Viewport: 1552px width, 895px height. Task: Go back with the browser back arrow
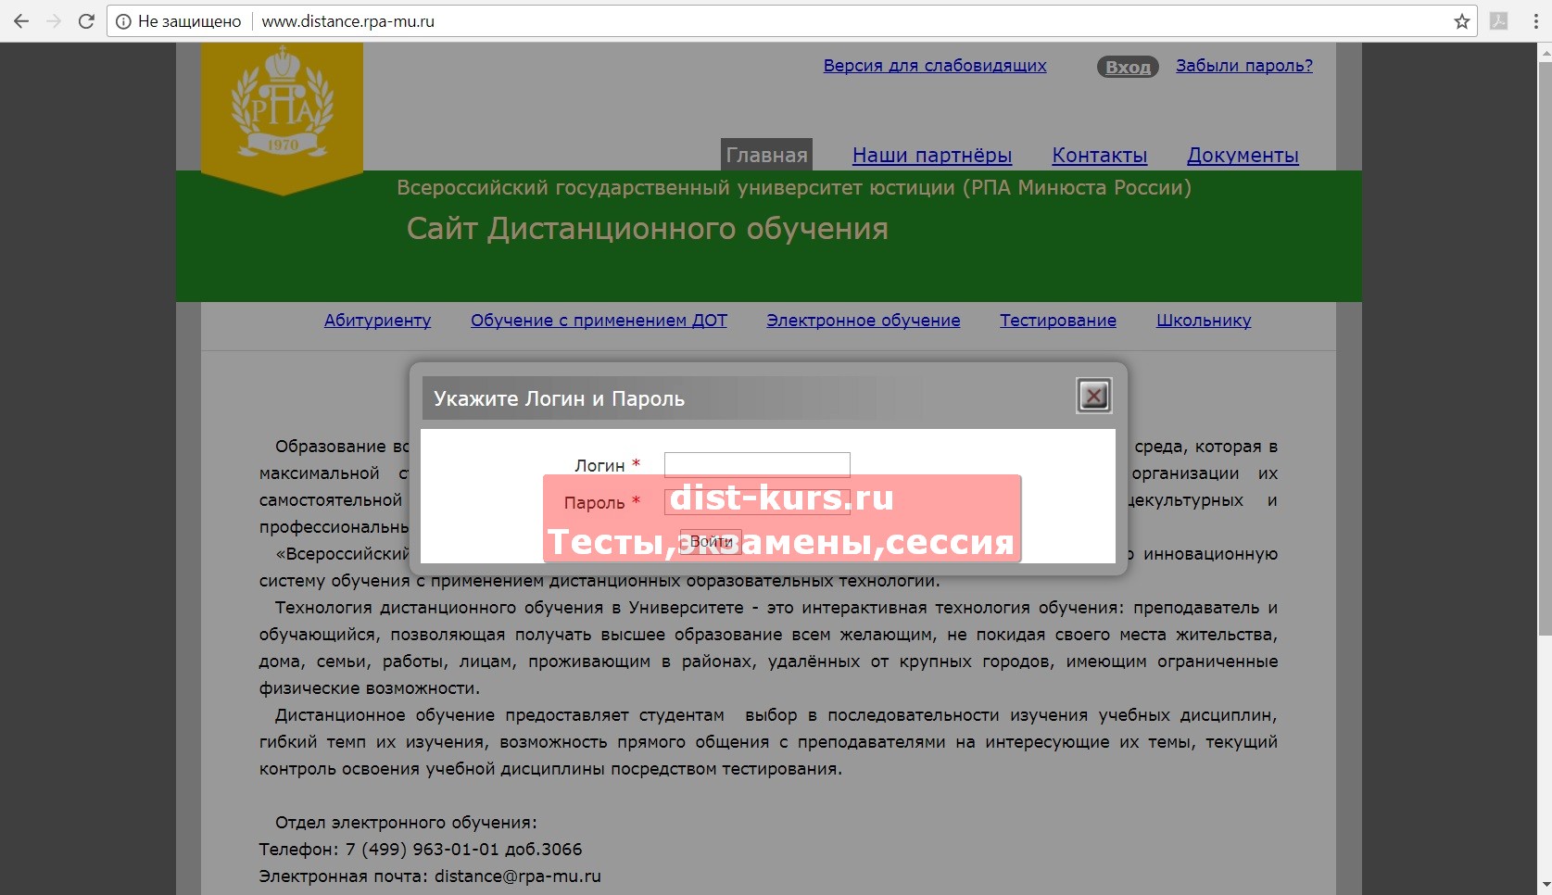21,21
